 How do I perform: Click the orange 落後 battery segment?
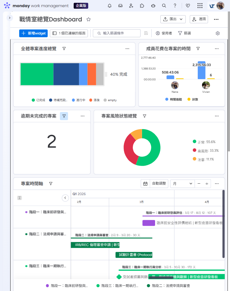pos(92,74)
